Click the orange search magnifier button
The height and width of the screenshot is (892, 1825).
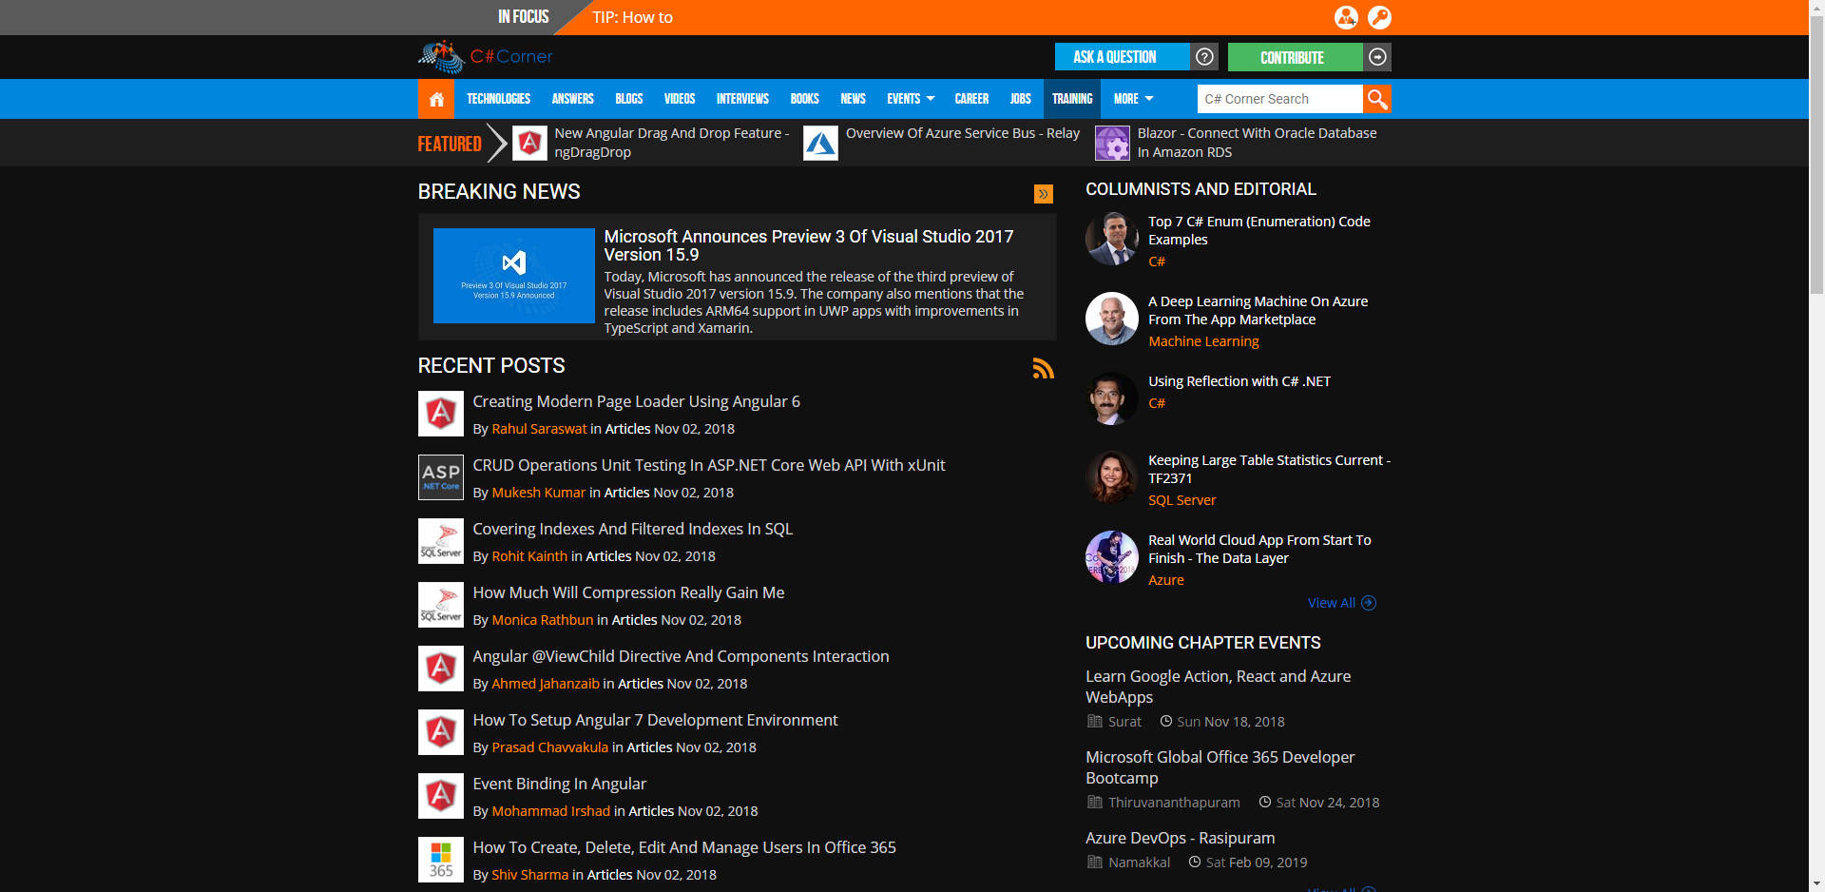[1376, 99]
